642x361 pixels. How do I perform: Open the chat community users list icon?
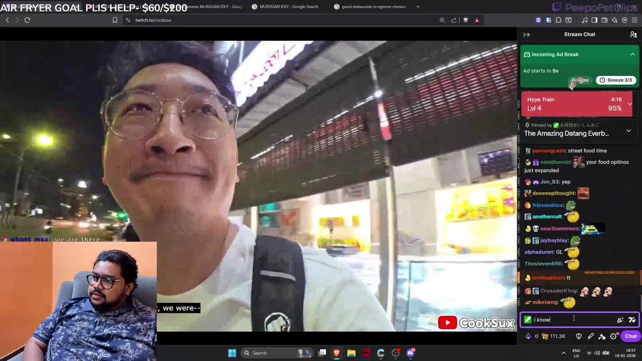click(x=633, y=35)
